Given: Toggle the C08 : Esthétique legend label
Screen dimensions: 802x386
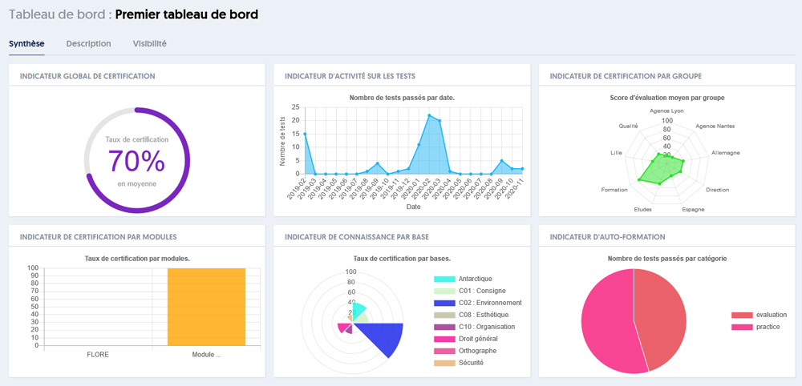Looking at the screenshot, I should [483, 315].
